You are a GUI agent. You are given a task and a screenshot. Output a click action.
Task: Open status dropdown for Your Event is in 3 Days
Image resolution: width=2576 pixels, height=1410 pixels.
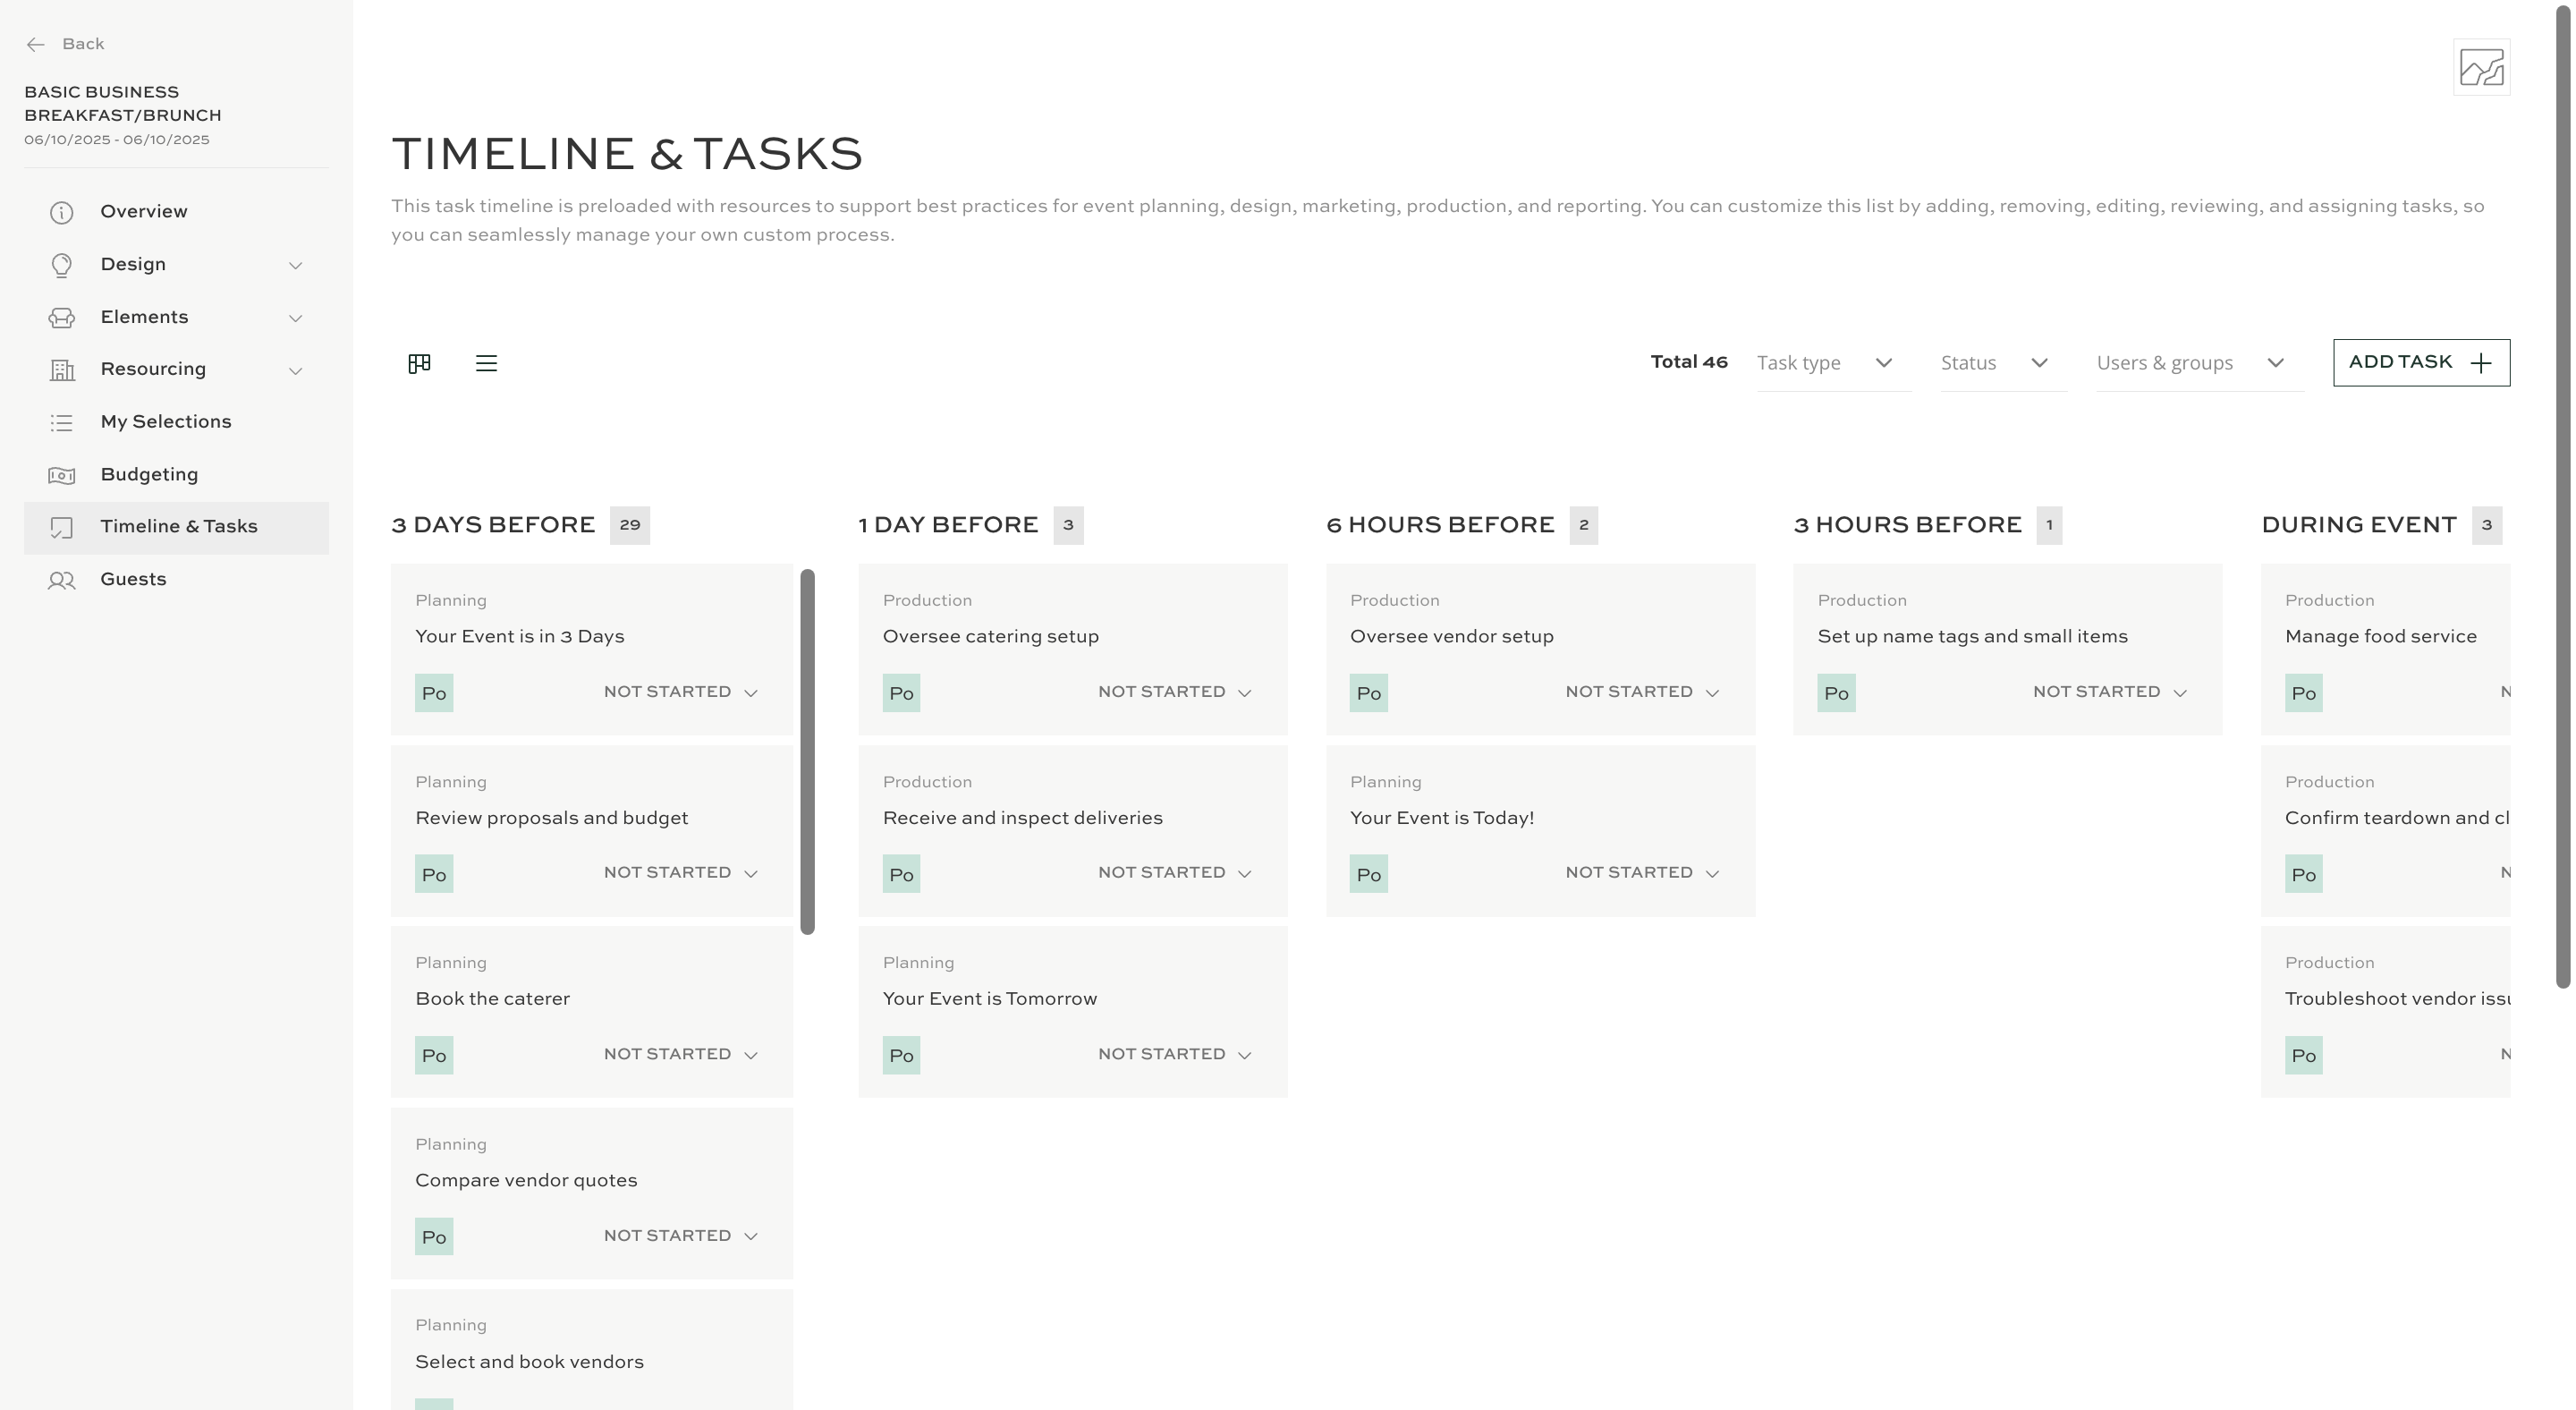pos(681,692)
